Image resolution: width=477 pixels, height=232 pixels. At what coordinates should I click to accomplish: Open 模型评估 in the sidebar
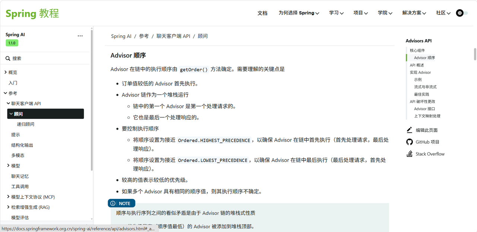pos(20,217)
